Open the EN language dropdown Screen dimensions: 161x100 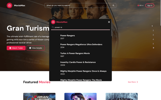click(x=140, y=5)
